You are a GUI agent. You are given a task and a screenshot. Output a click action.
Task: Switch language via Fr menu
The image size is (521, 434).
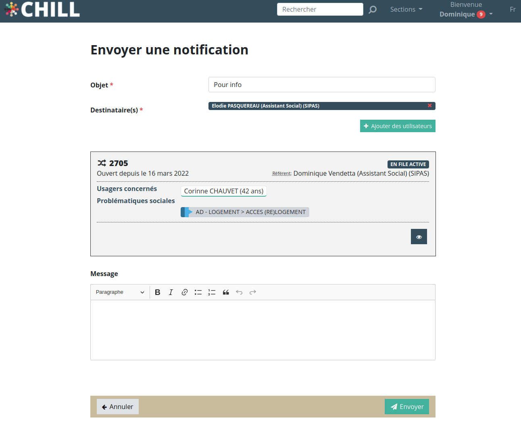click(513, 9)
